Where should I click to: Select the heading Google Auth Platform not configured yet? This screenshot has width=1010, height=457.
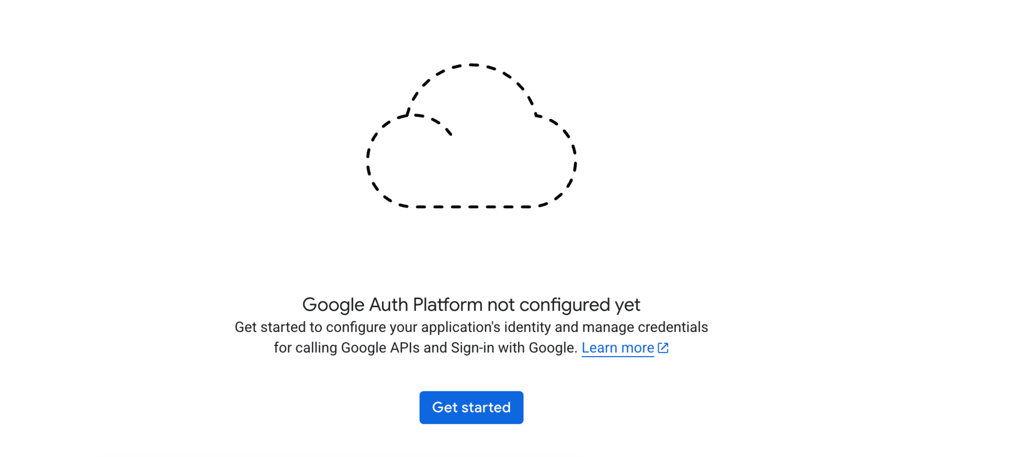pos(471,304)
